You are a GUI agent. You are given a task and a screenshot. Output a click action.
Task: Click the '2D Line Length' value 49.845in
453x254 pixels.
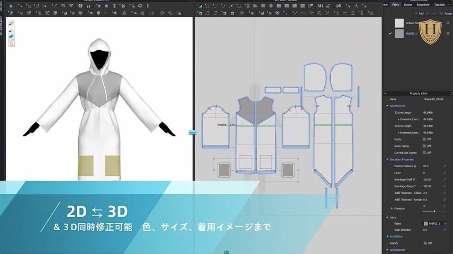click(428, 112)
